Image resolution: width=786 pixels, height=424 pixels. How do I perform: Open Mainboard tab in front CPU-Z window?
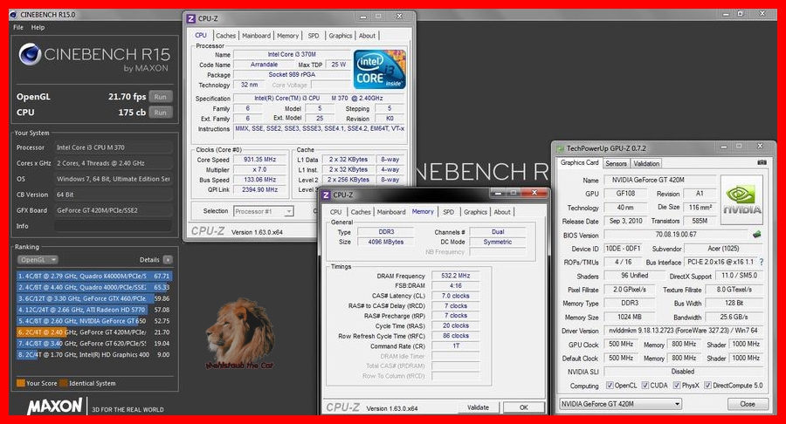[x=391, y=212]
